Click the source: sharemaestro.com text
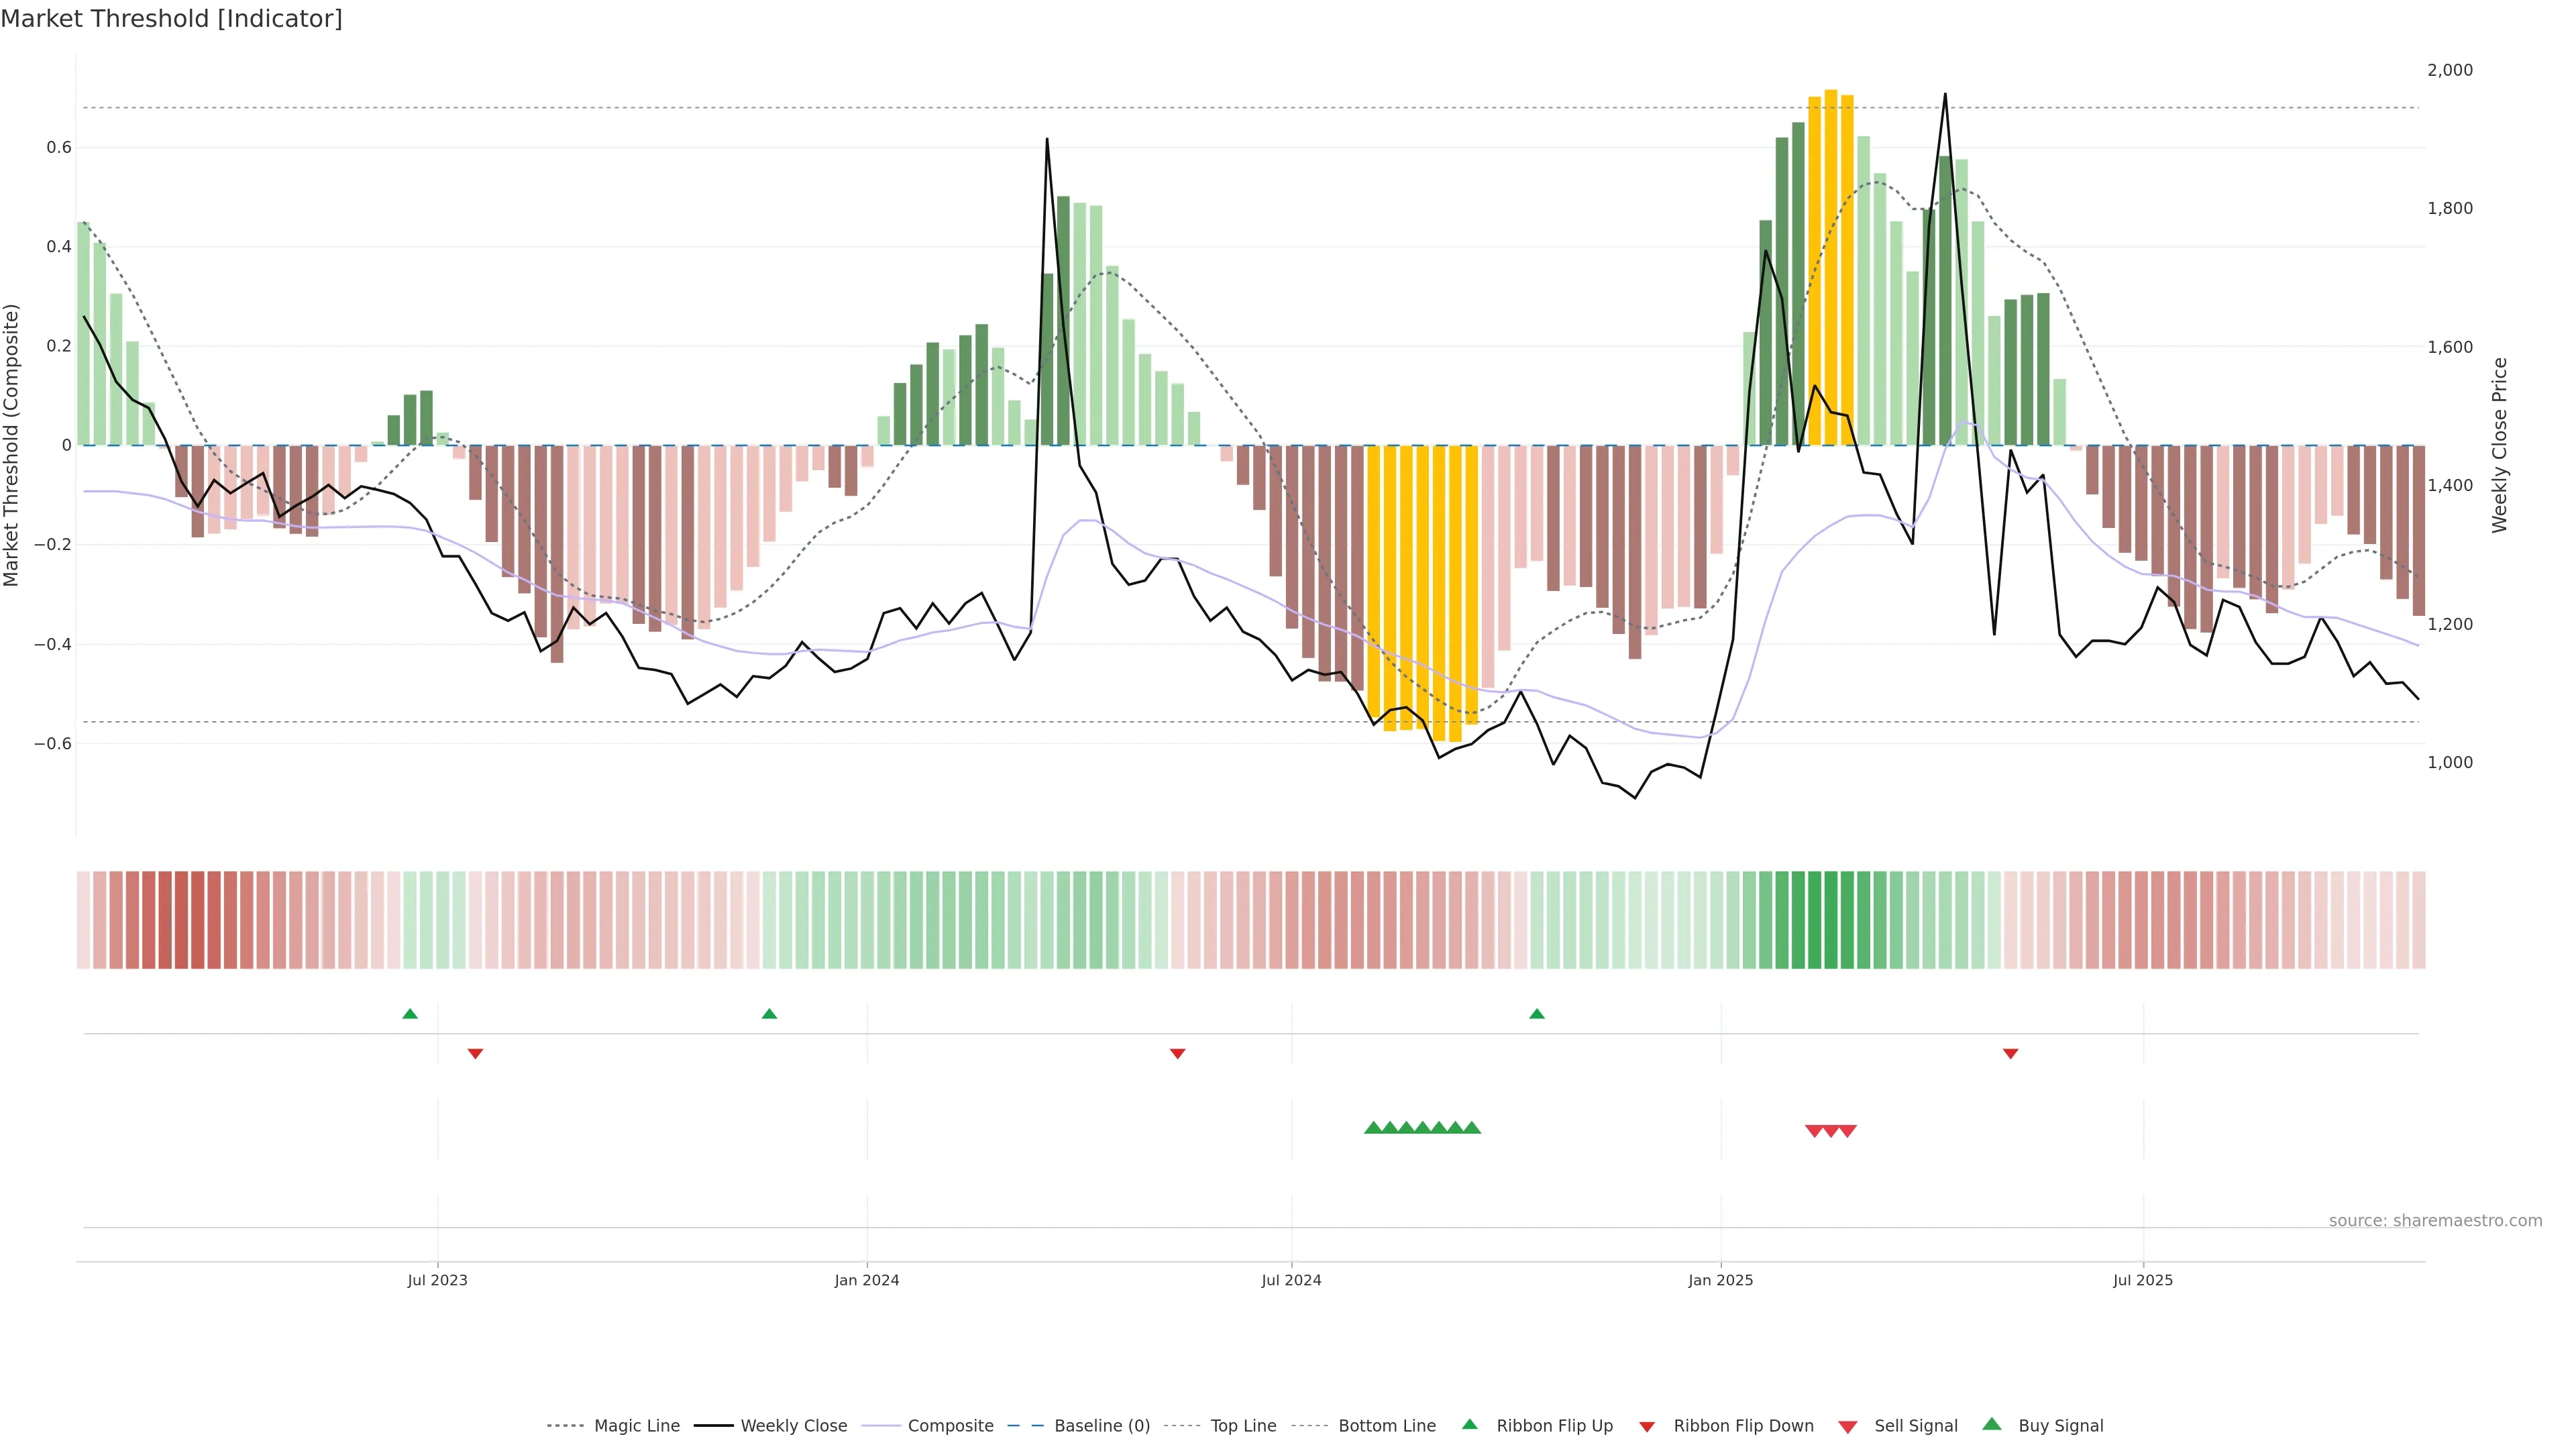 2435,1221
